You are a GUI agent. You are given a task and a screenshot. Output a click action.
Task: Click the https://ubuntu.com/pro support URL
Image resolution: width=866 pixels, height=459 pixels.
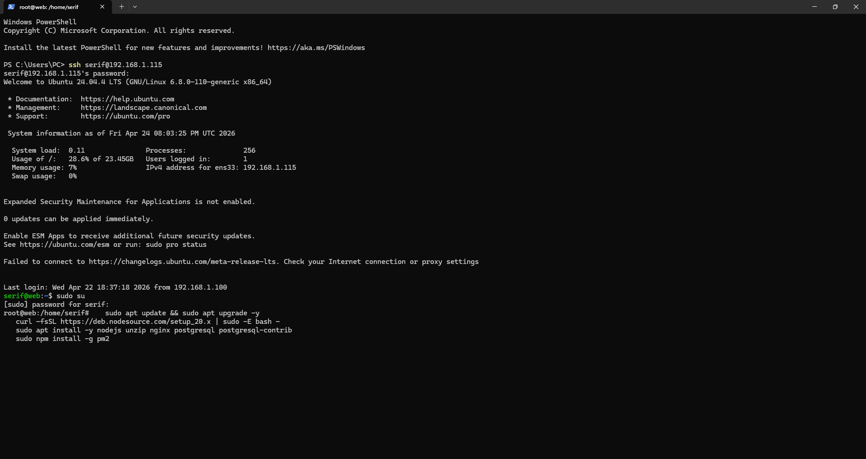tap(125, 116)
